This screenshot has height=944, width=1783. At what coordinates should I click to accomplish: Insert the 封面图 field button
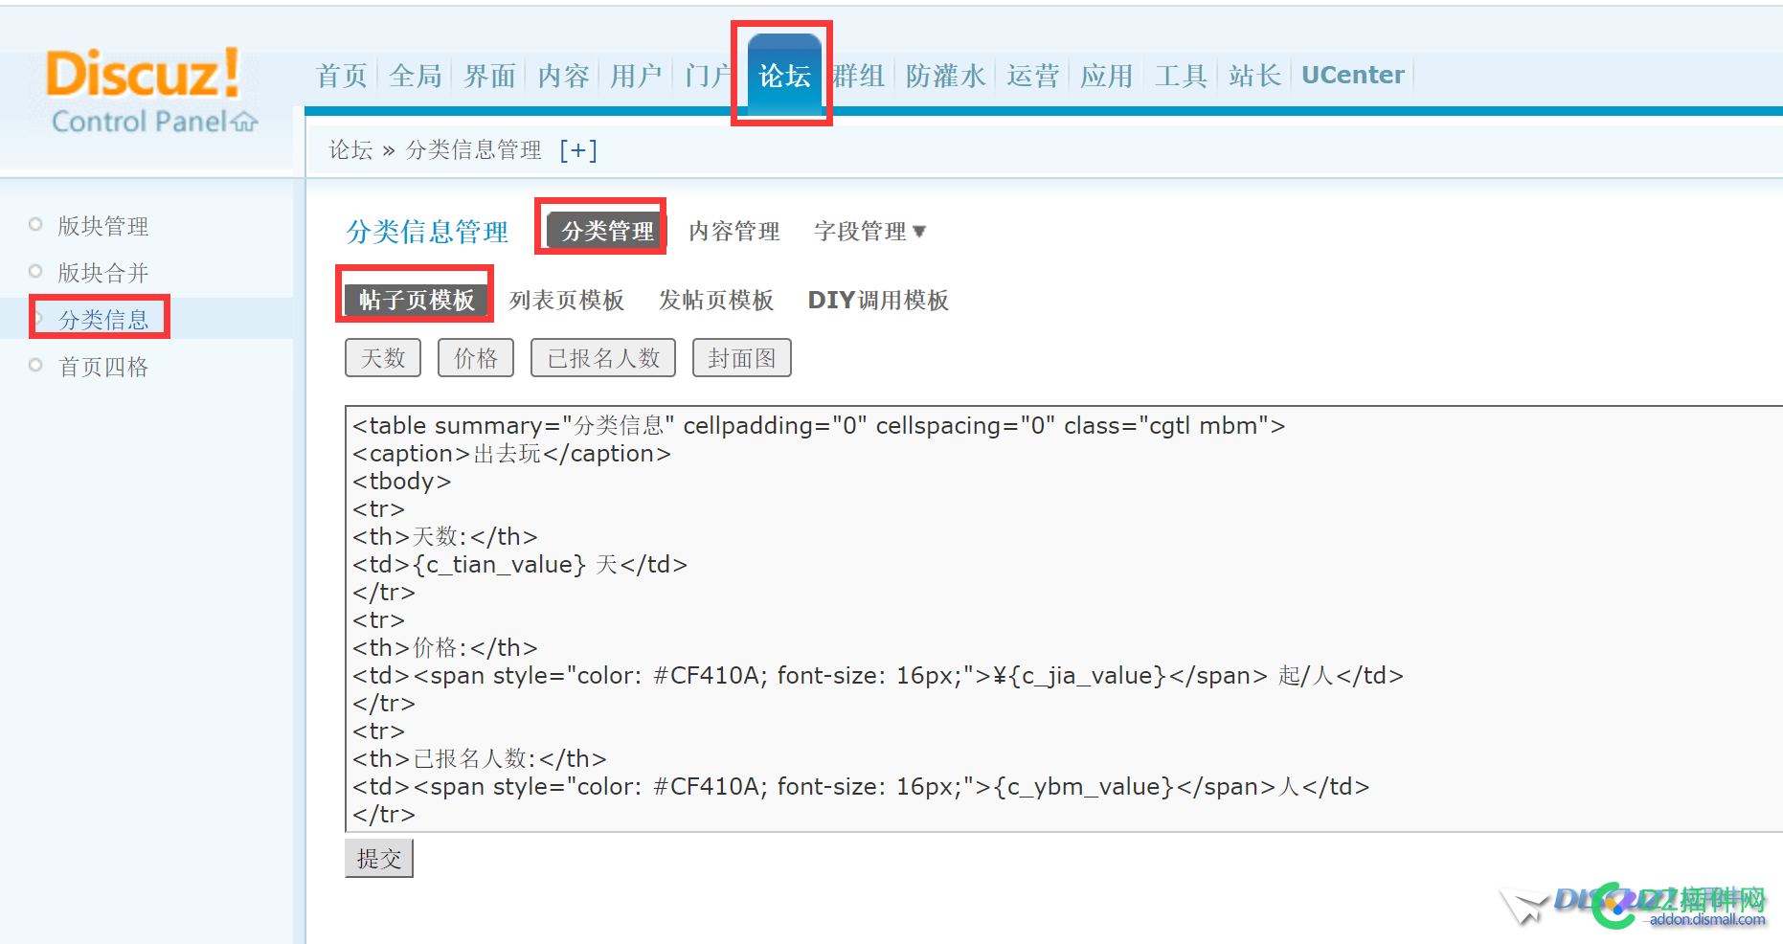742,358
